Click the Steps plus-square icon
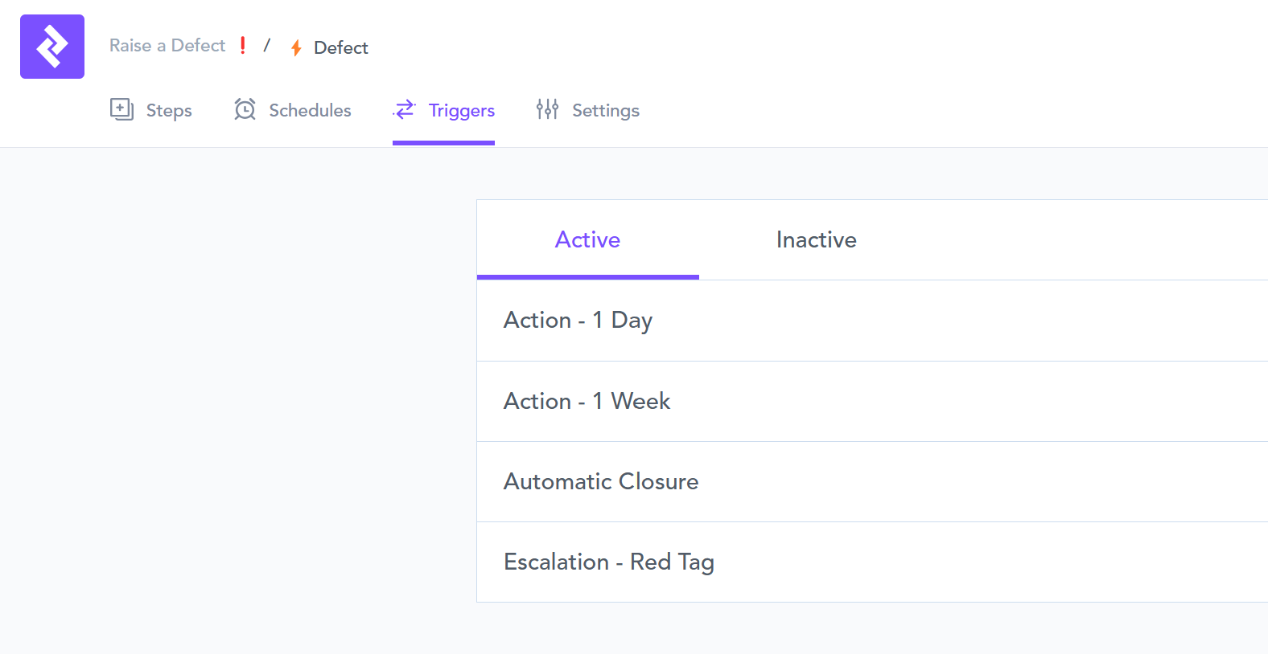 pyautogui.click(x=121, y=109)
